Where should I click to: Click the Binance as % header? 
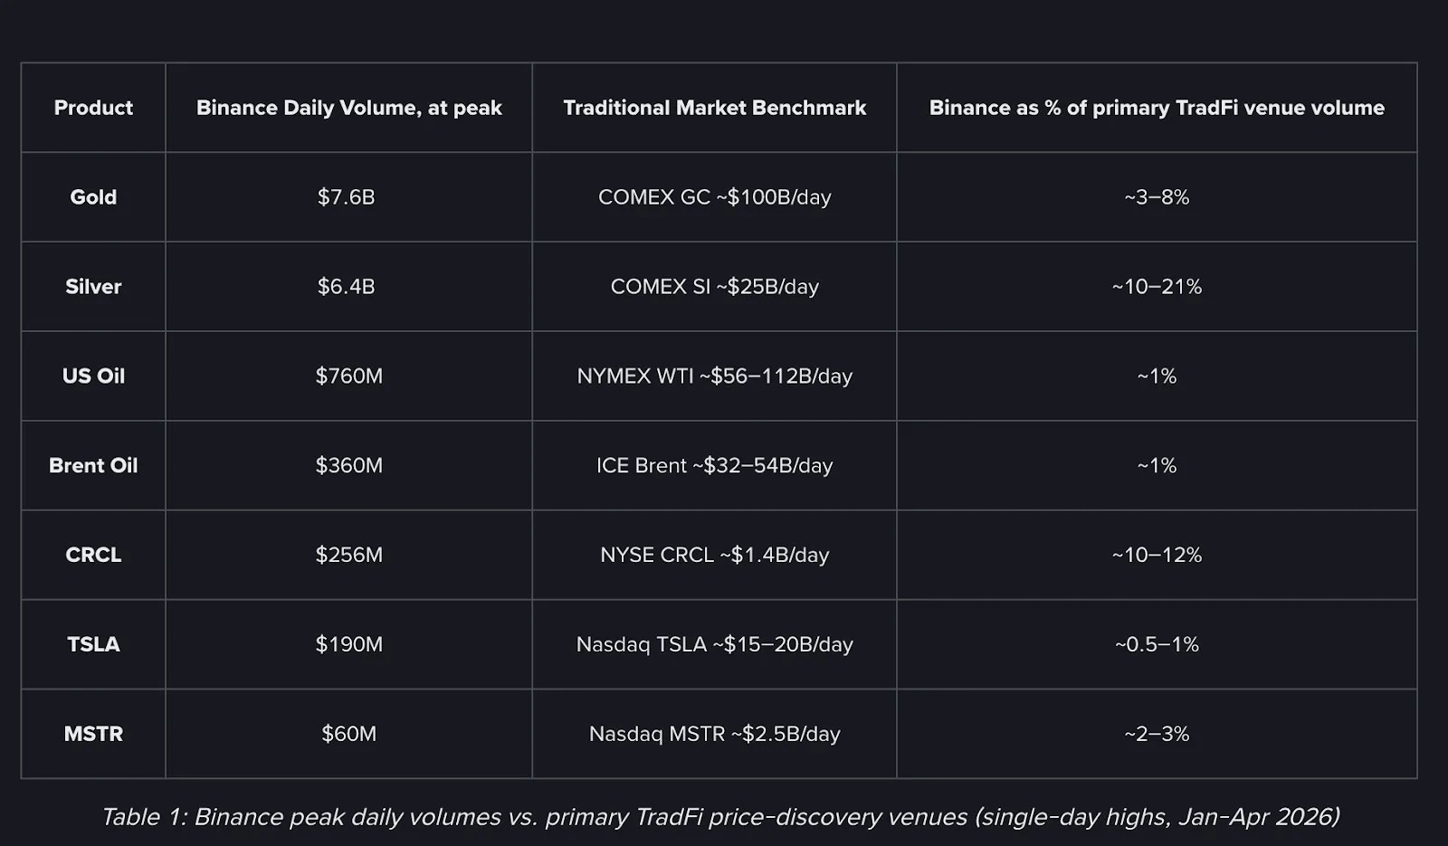tap(1157, 108)
